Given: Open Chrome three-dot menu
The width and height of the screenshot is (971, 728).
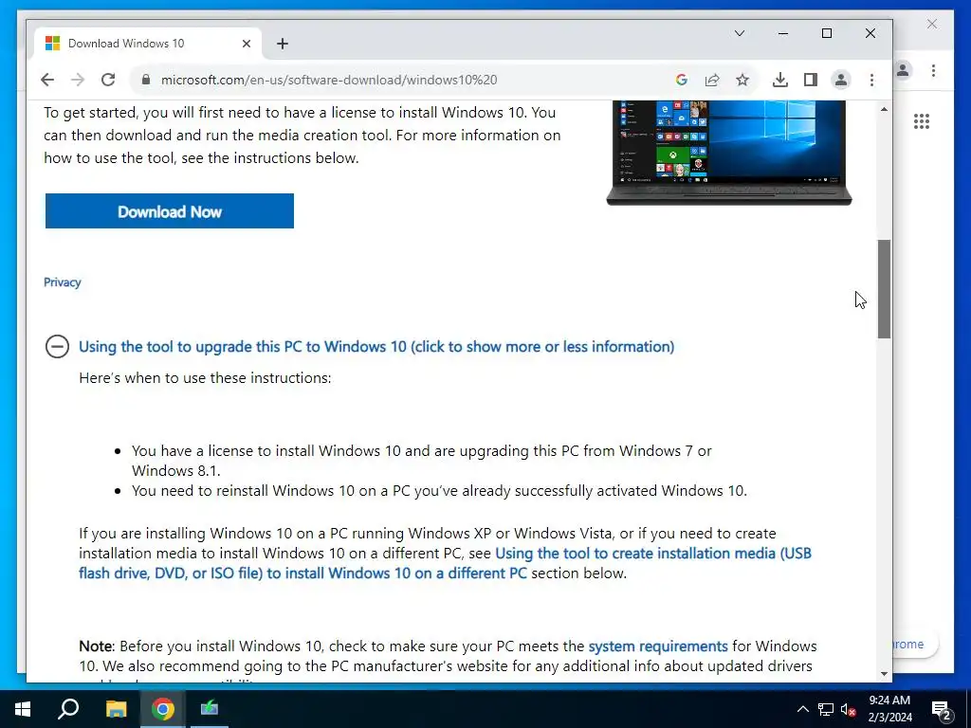Looking at the screenshot, I should coord(871,80).
